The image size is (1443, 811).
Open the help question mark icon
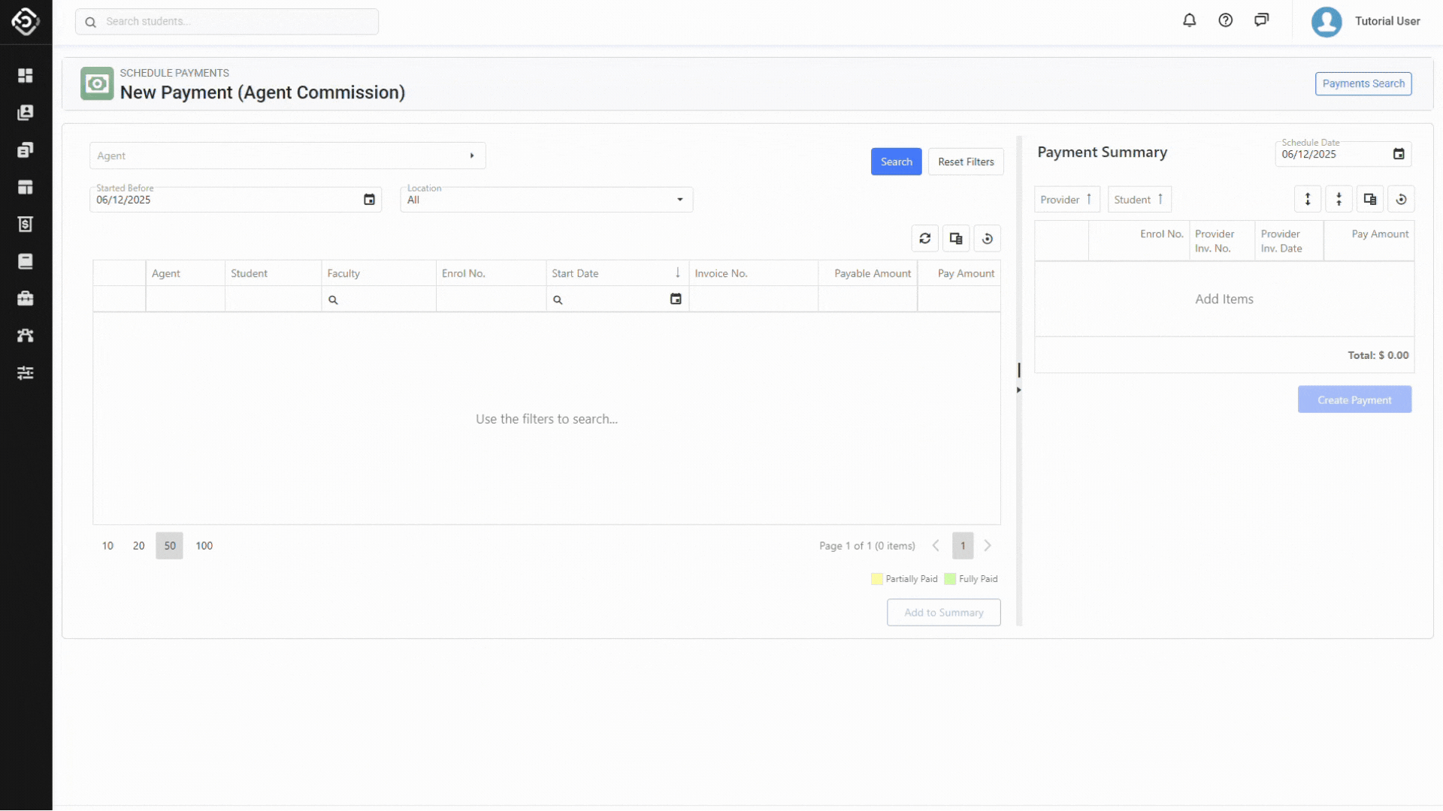[x=1225, y=21]
